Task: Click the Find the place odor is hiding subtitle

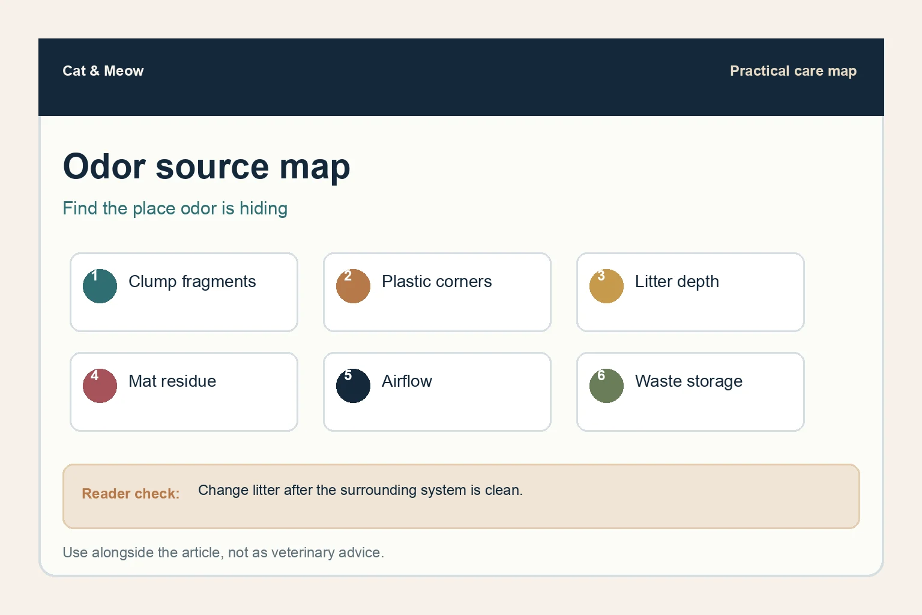Action: (175, 208)
